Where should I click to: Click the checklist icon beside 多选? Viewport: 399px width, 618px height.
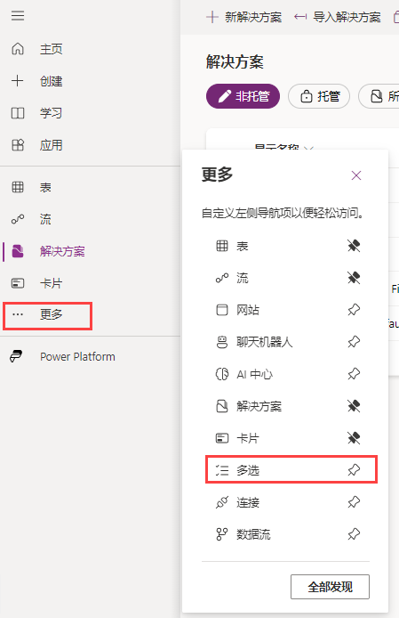pyautogui.click(x=222, y=470)
